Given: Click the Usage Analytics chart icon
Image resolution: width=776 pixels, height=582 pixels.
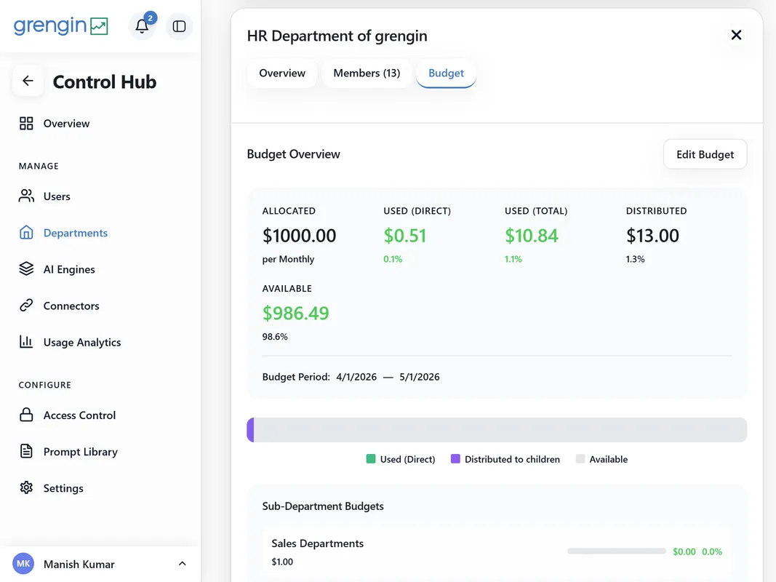Looking at the screenshot, I should 26,342.
